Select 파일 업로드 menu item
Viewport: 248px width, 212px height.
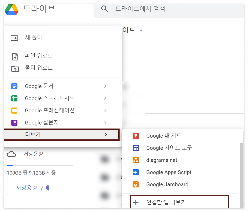tap(63, 56)
